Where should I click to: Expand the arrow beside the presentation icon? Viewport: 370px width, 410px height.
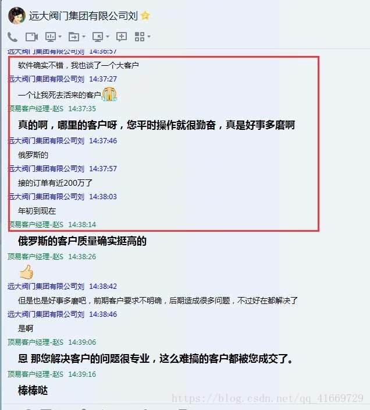[x=60, y=37]
